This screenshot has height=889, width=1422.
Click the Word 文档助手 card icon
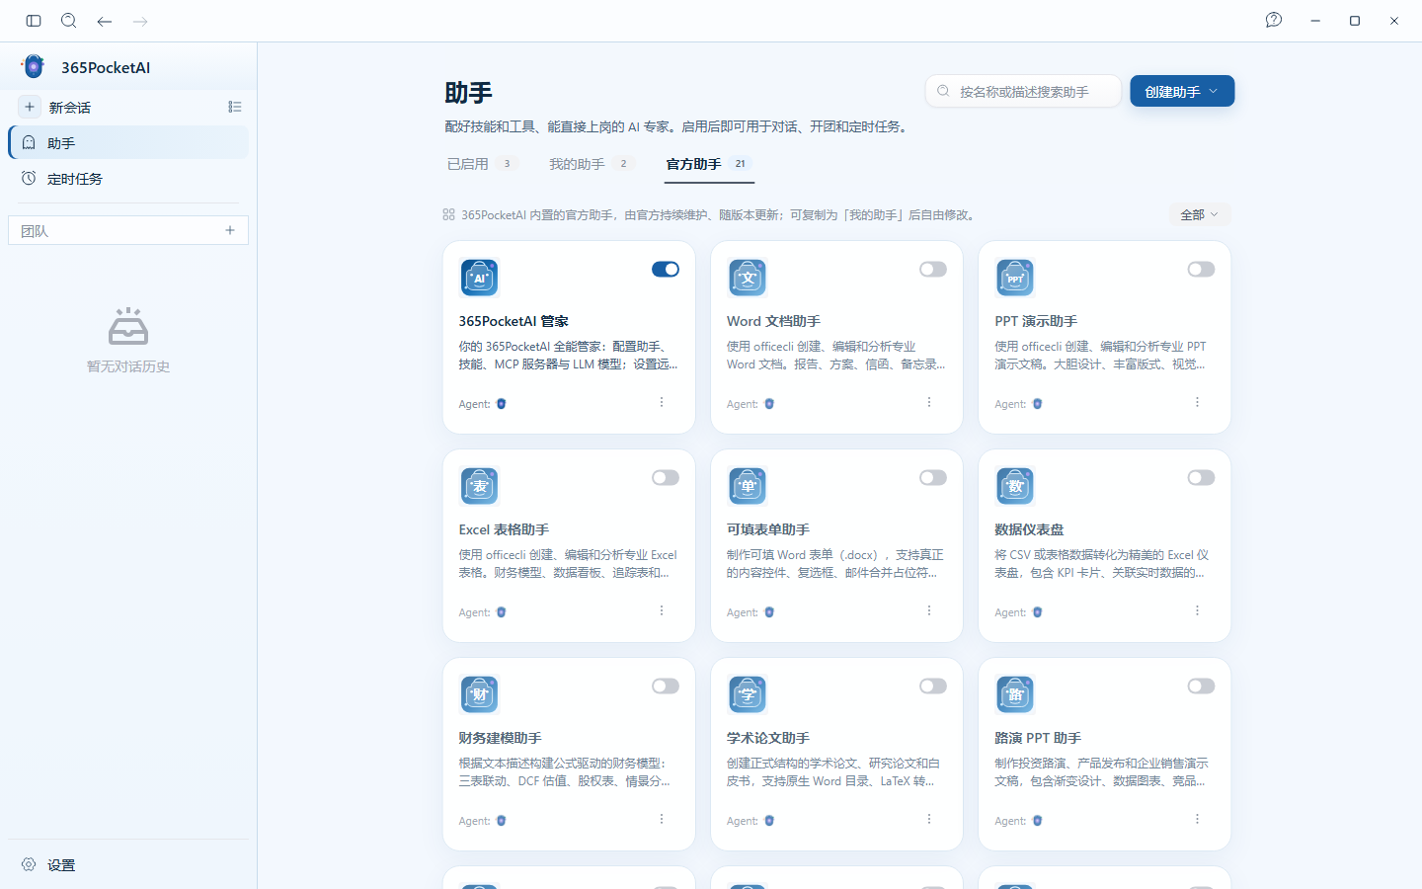tap(748, 278)
